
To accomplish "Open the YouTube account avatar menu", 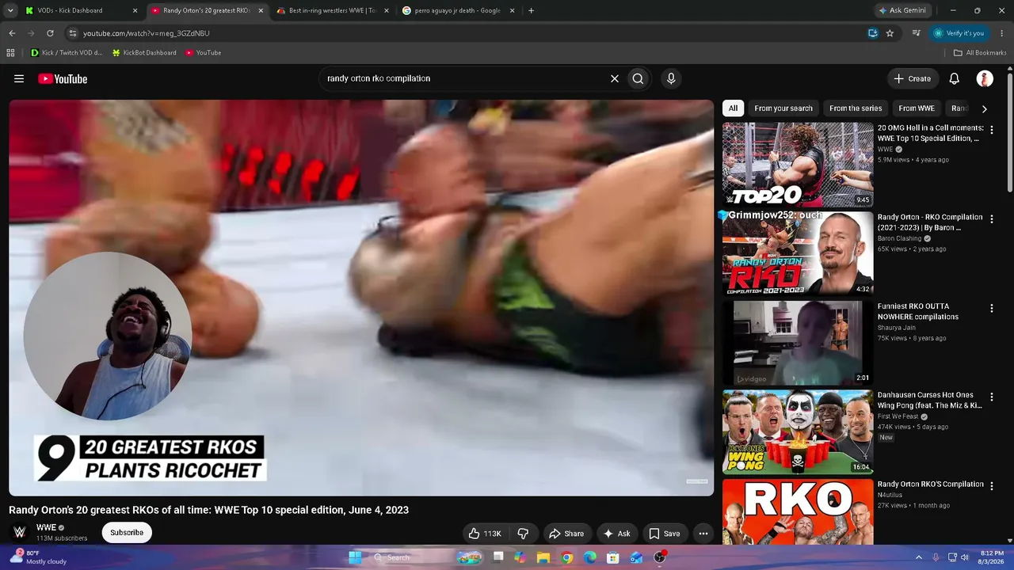I will pyautogui.click(x=985, y=78).
